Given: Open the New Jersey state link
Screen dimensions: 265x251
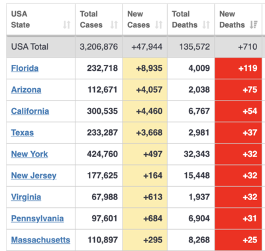Looking at the screenshot, I should click(34, 176).
